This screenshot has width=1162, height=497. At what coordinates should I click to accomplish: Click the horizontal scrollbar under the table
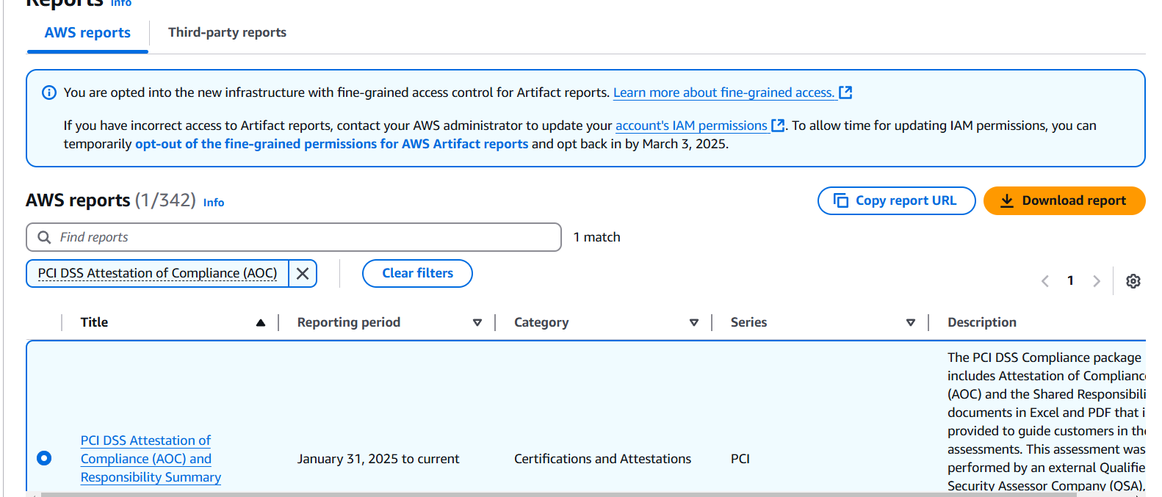click(558, 494)
